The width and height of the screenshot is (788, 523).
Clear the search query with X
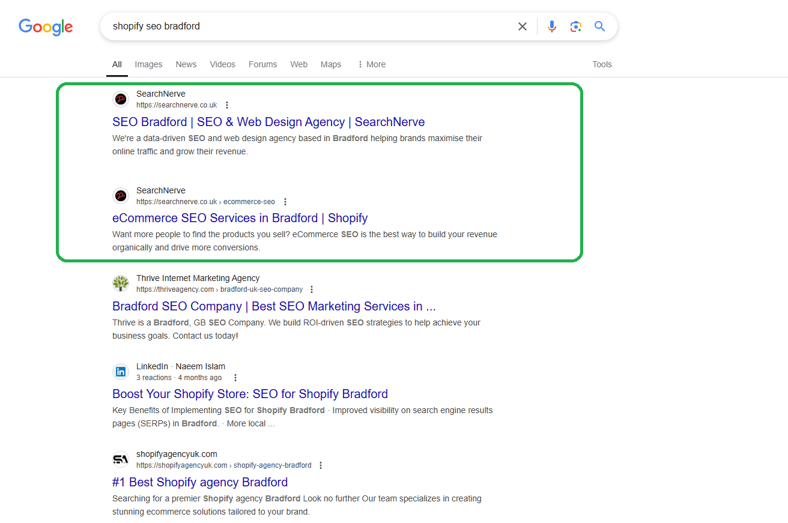click(x=523, y=26)
